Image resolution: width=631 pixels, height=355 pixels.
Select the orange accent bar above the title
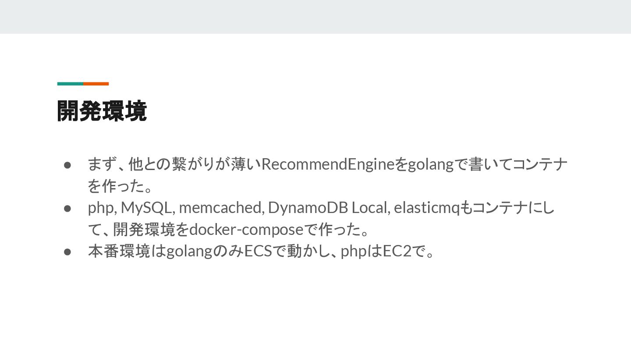tap(96, 84)
